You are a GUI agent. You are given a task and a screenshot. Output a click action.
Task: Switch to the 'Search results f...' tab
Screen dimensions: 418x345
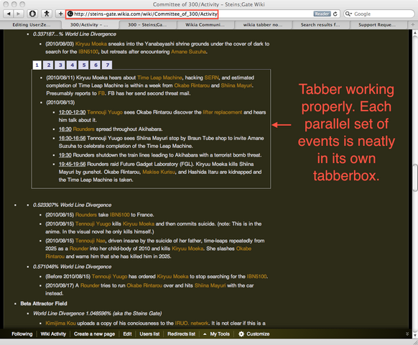(320, 25)
